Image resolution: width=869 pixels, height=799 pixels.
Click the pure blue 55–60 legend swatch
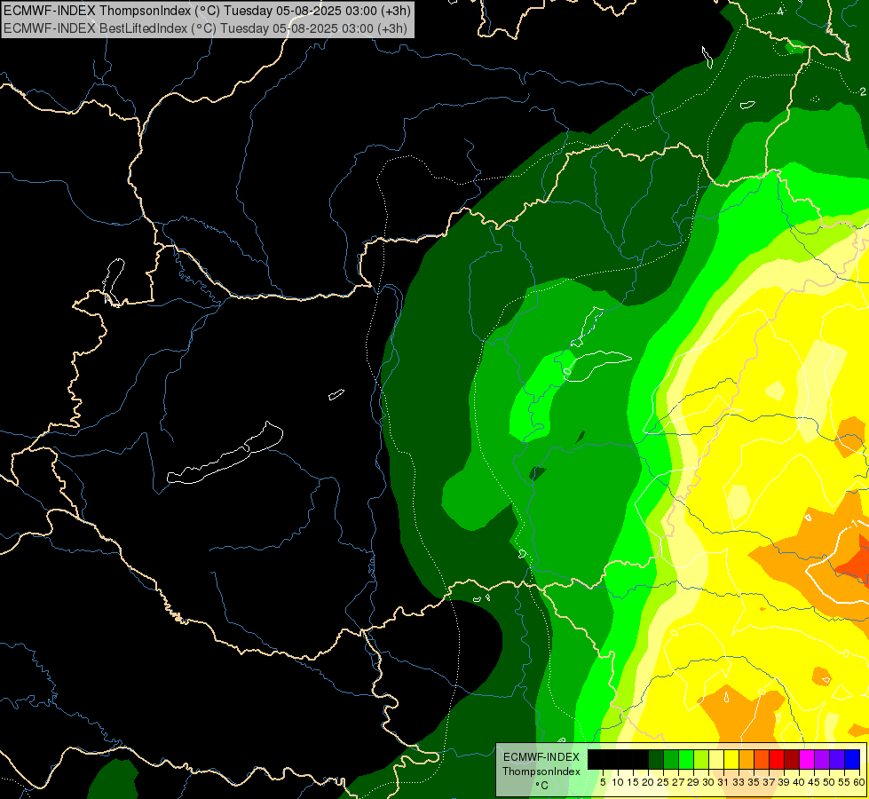pyautogui.click(x=852, y=760)
